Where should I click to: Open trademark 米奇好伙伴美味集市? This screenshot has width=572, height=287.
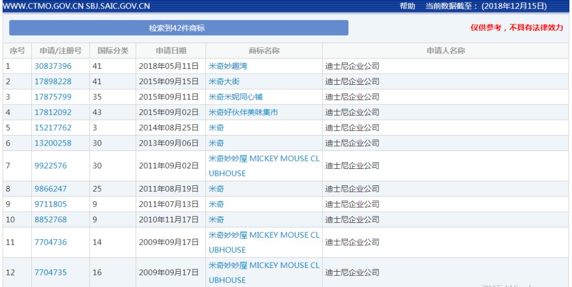[243, 112]
